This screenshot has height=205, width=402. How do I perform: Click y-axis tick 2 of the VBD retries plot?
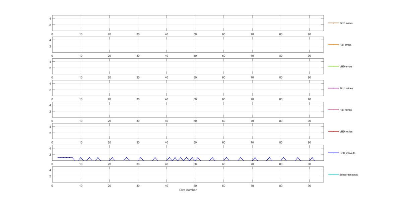[50, 133]
